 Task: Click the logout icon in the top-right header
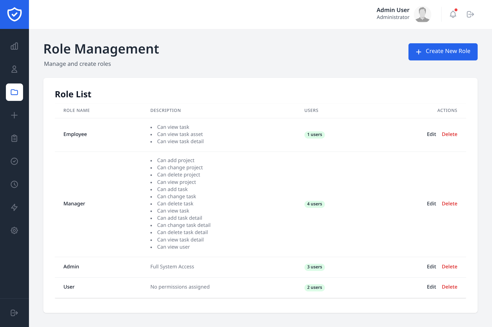coord(471,14)
